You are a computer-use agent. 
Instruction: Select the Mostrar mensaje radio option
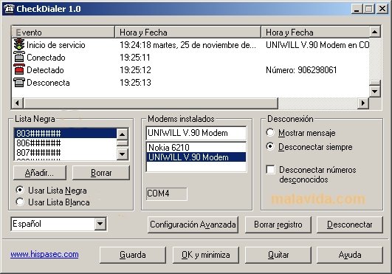[270, 132]
